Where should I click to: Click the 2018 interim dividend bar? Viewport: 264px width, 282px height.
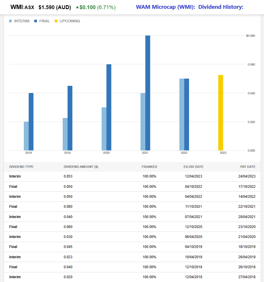(26, 136)
